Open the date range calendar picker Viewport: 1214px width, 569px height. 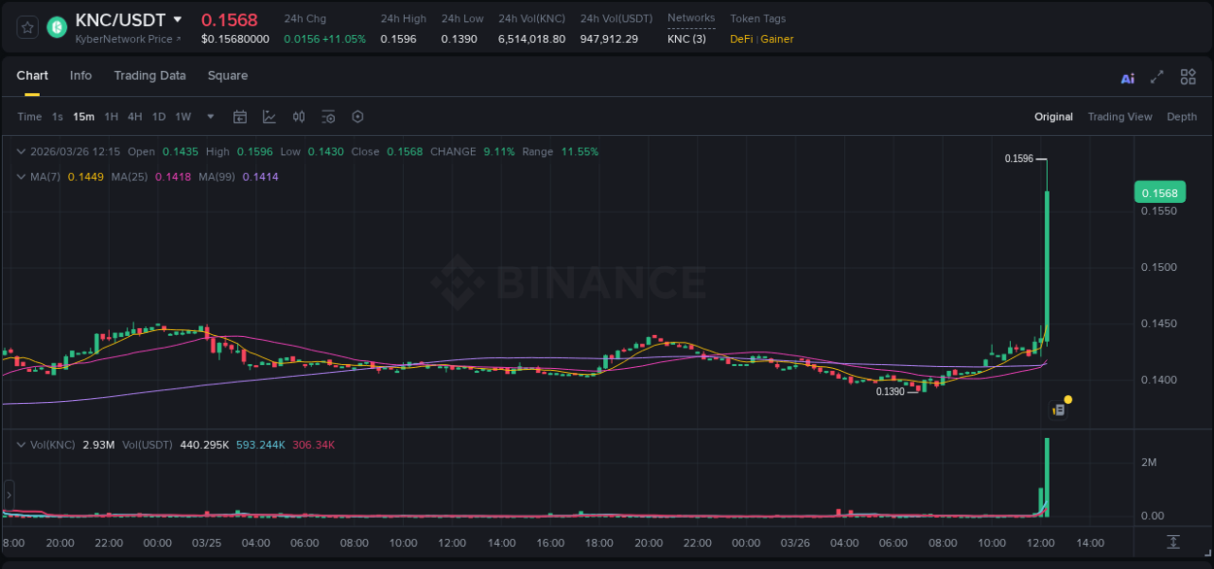240,117
